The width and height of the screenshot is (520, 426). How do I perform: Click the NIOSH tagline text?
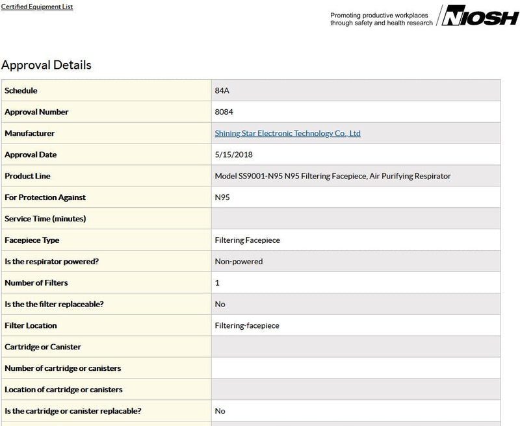382,19
